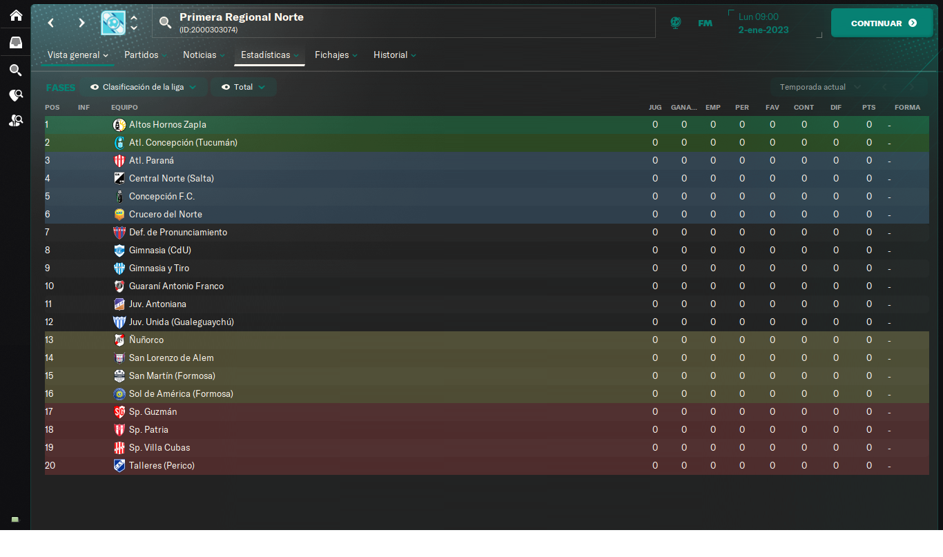Switch to the Estadísticas tab

tap(269, 55)
